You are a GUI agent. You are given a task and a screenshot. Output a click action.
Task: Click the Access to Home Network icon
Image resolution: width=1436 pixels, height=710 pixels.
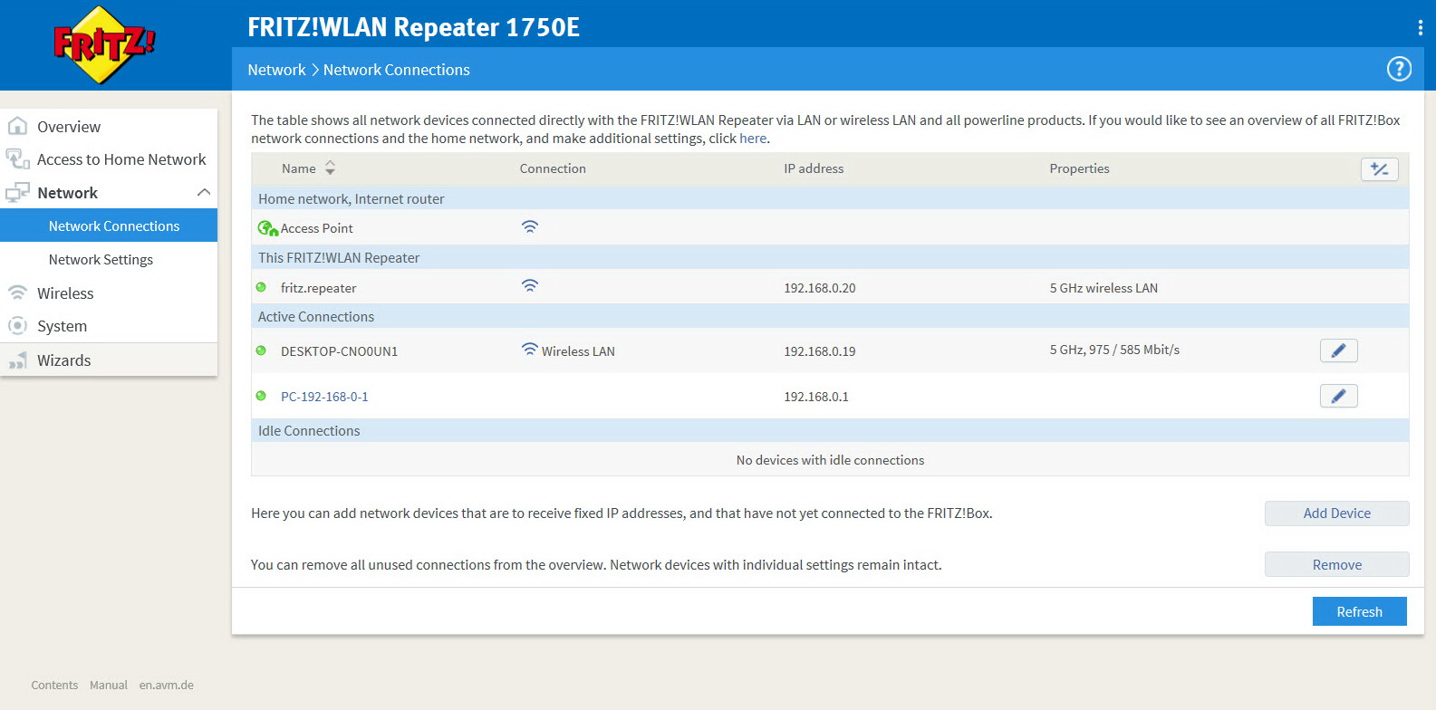[x=17, y=159]
